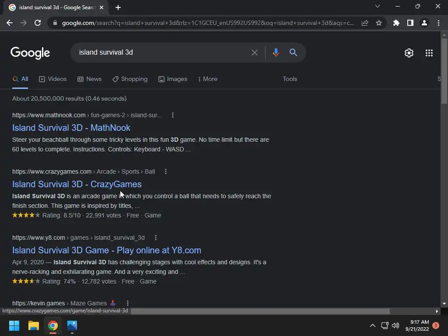Open the Extensions puzzle icon
The height and width of the screenshot is (336, 448).
tap(396, 23)
